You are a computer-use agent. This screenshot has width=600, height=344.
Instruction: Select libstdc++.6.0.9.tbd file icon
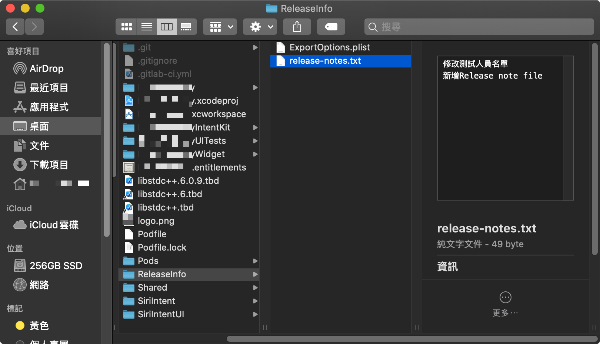(x=129, y=181)
